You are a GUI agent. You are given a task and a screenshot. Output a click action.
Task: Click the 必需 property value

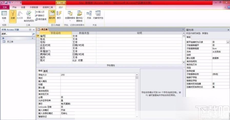pyautogui.click(x=98, y=97)
